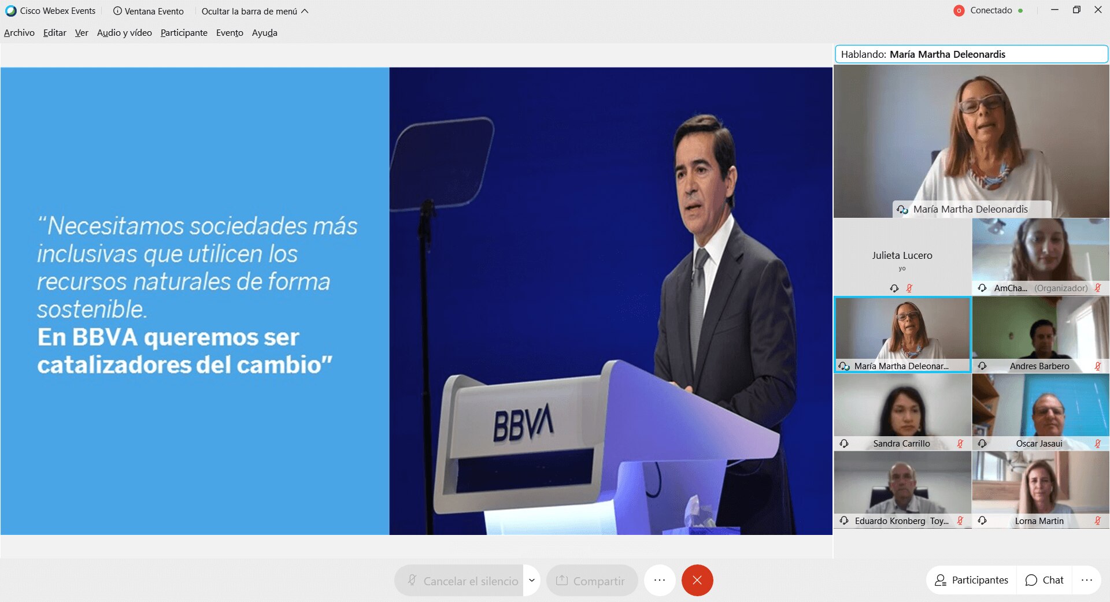This screenshot has width=1110, height=602.
Task: Click the Compartir share button
Action: [592, 581]
